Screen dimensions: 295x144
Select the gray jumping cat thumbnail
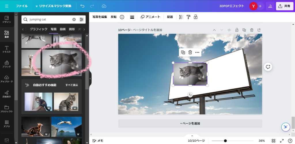coord(62,63)
